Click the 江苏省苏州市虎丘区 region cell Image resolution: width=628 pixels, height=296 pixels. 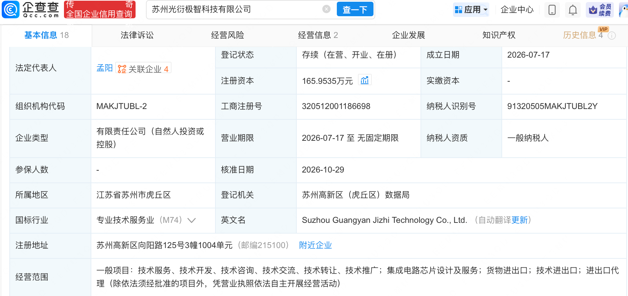point(133,195)
